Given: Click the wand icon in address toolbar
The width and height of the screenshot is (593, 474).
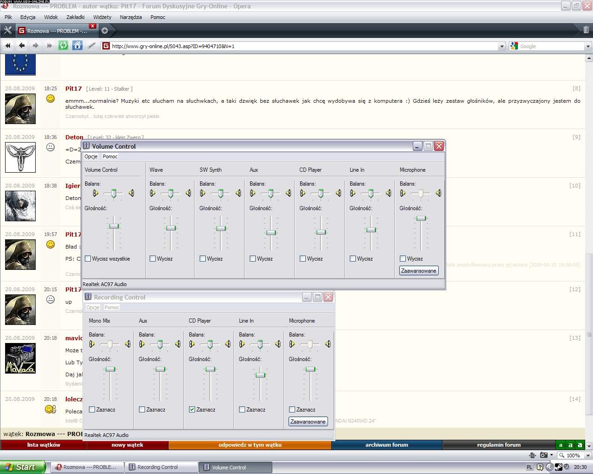Looking at the screenshot, I should point(91,45).
